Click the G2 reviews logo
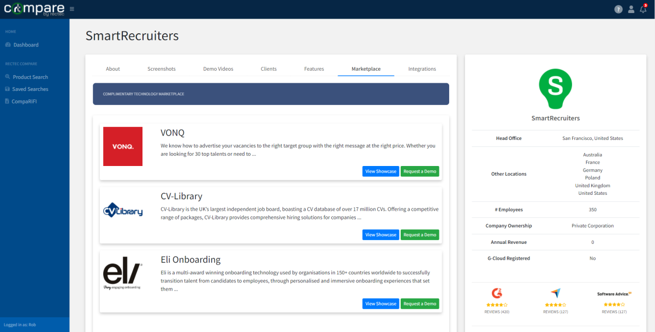This screenshot has height=332, width=655. (497, 293)
